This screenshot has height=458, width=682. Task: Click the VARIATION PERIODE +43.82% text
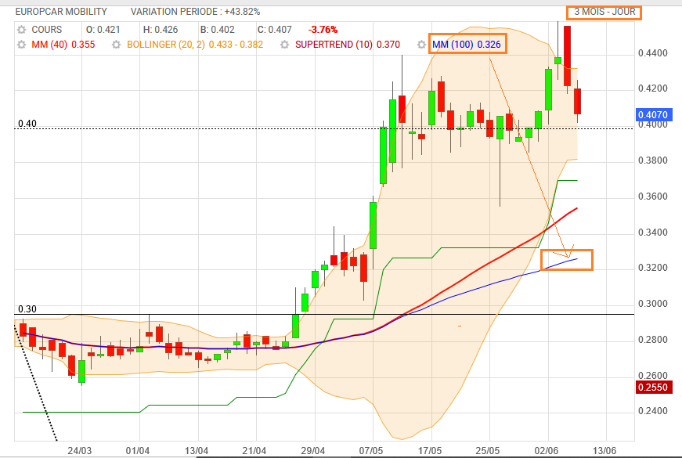(195, 12)
